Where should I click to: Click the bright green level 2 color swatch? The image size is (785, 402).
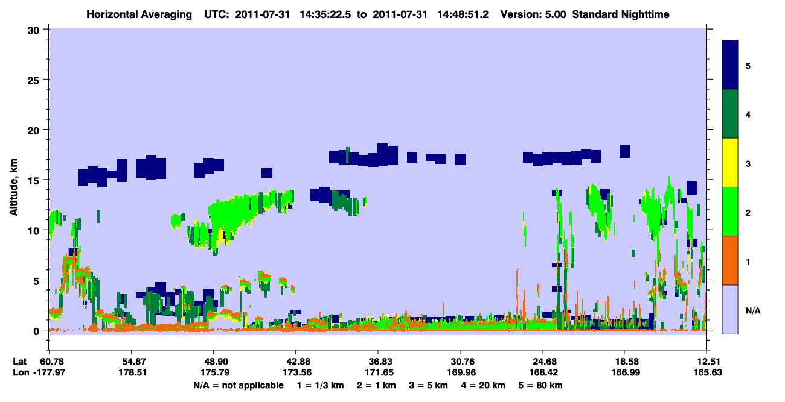click(x=730, y=212)
